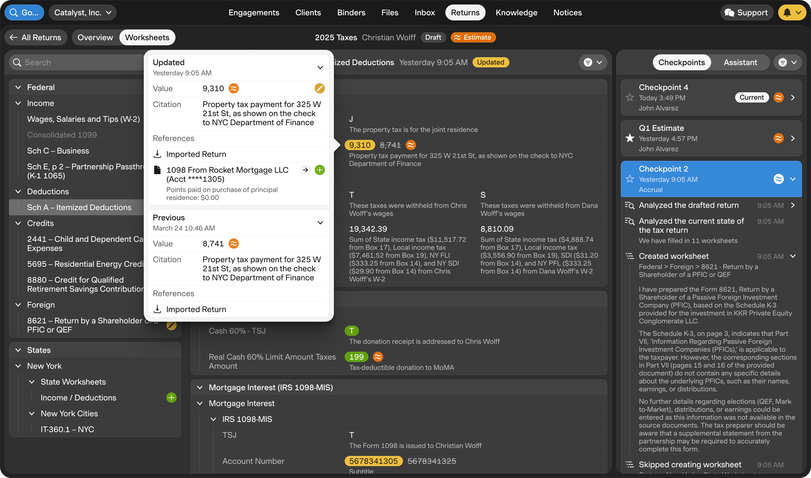811x478 pixels.
Task: Switch to the Assistant tab
Action: (740, 62)
